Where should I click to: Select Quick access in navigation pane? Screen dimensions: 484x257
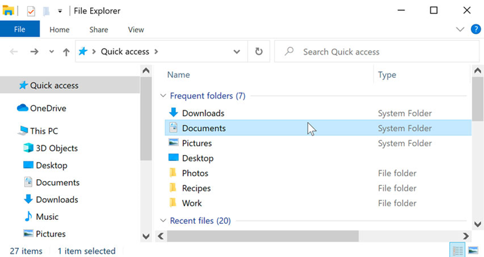click(x=70, y=85)
